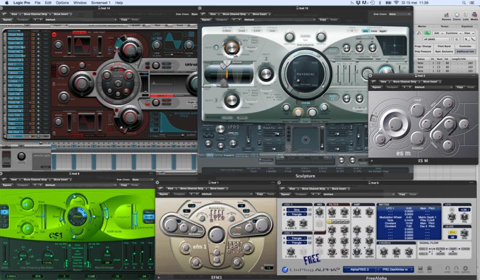Click the large Material pad in Sculpture
The width and height of the screenshot is (480, 280).
point(305,74)
